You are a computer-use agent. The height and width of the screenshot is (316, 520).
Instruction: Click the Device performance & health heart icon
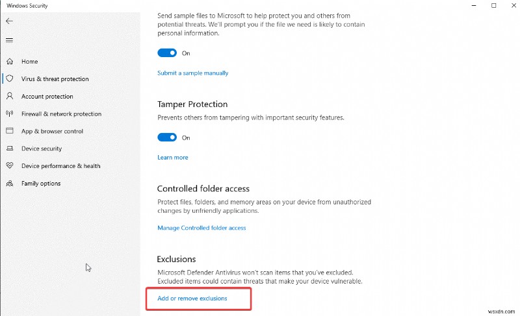click(10, 166)
